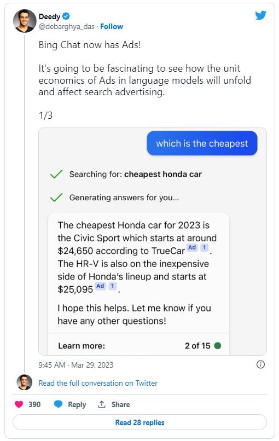Open the Read 28 replies button
This screenshot has height=441, width=279.
[140, 422]
